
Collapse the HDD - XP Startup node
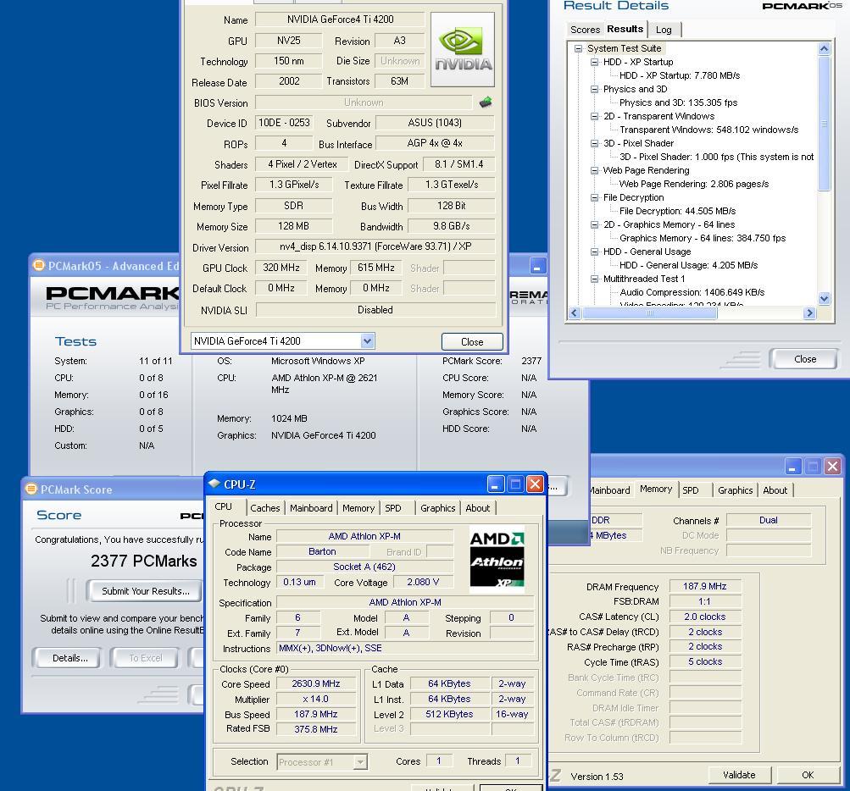(595, 62)
